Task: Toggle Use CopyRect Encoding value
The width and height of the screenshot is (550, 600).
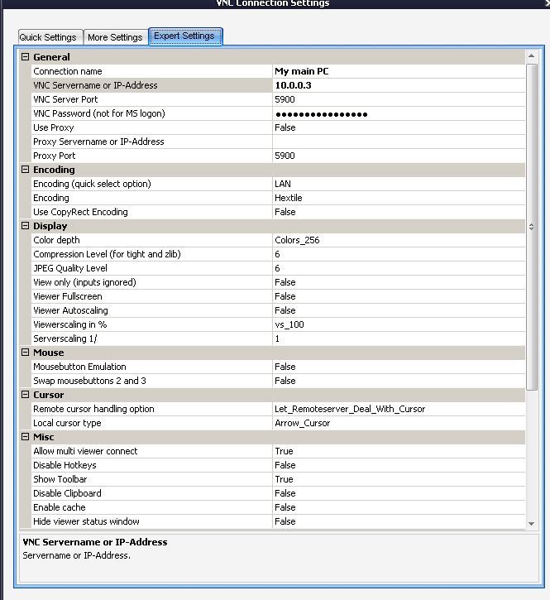Action: coord(399,212)
